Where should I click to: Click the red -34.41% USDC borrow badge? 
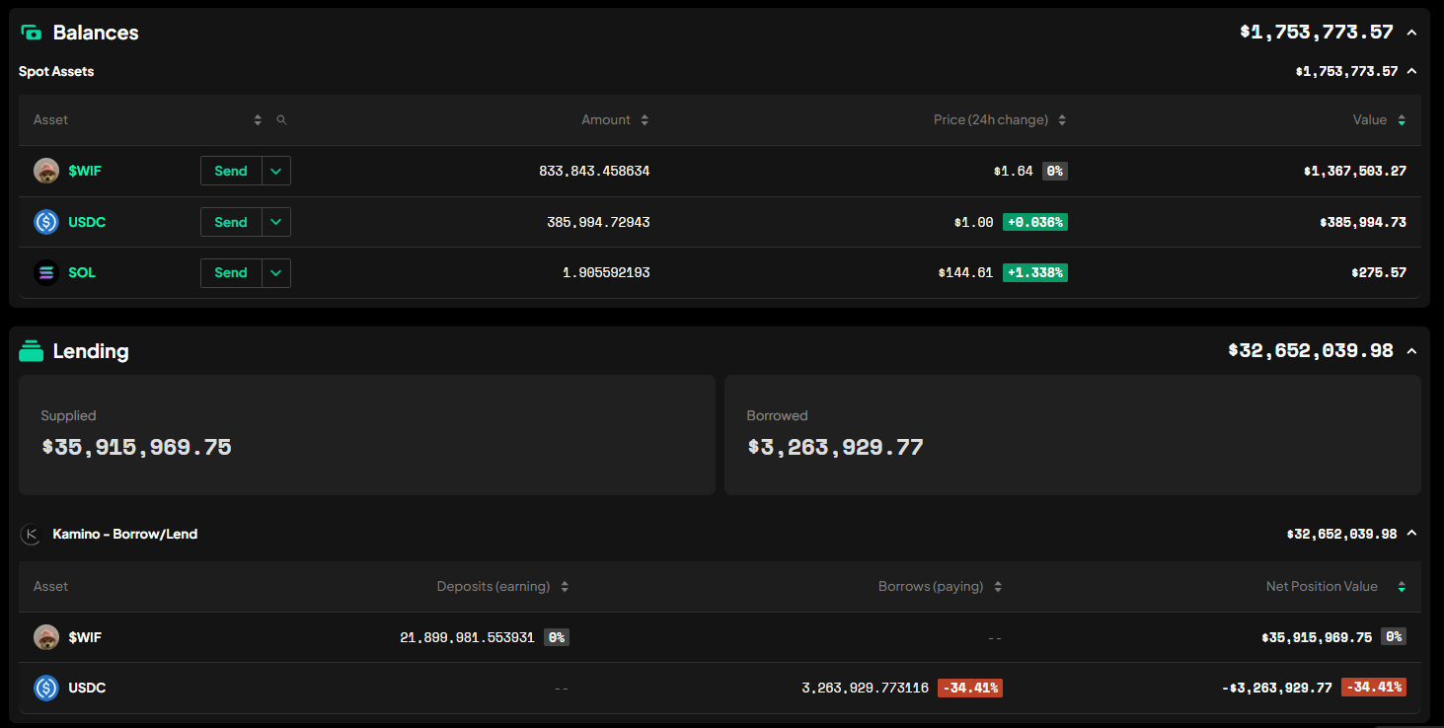pyautogui.click(x=969, y=688)
